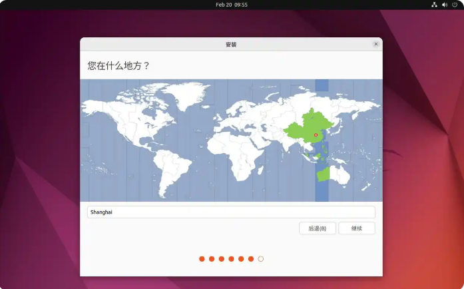The height and width of the screenshot is (289, 464).
Task: Open the clock showing Feb 20 09:55
Action: pyautogui.click(x=232, y=5)
